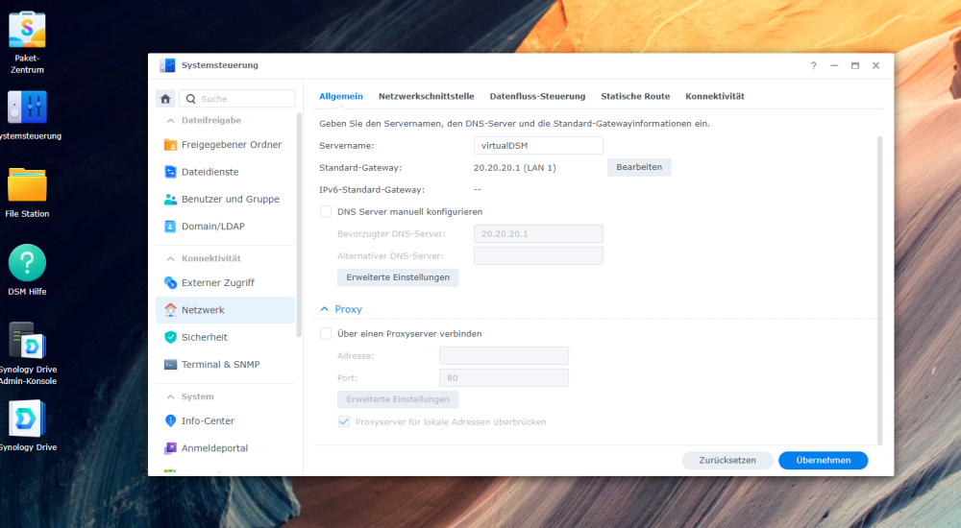This screenshot has width=961, height=528.
Task: Minimize the Systemsteuerung window
Action: pos(834,65)
